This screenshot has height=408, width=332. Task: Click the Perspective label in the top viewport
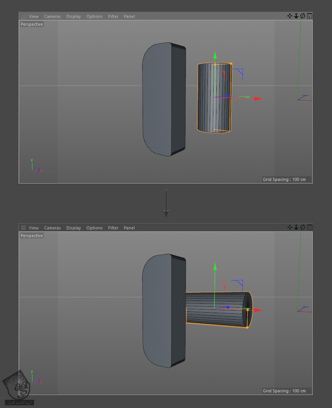pos(32,24)
